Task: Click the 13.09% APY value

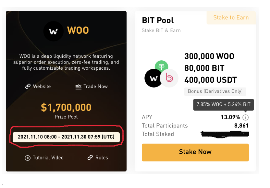Action: click(231, 117)
